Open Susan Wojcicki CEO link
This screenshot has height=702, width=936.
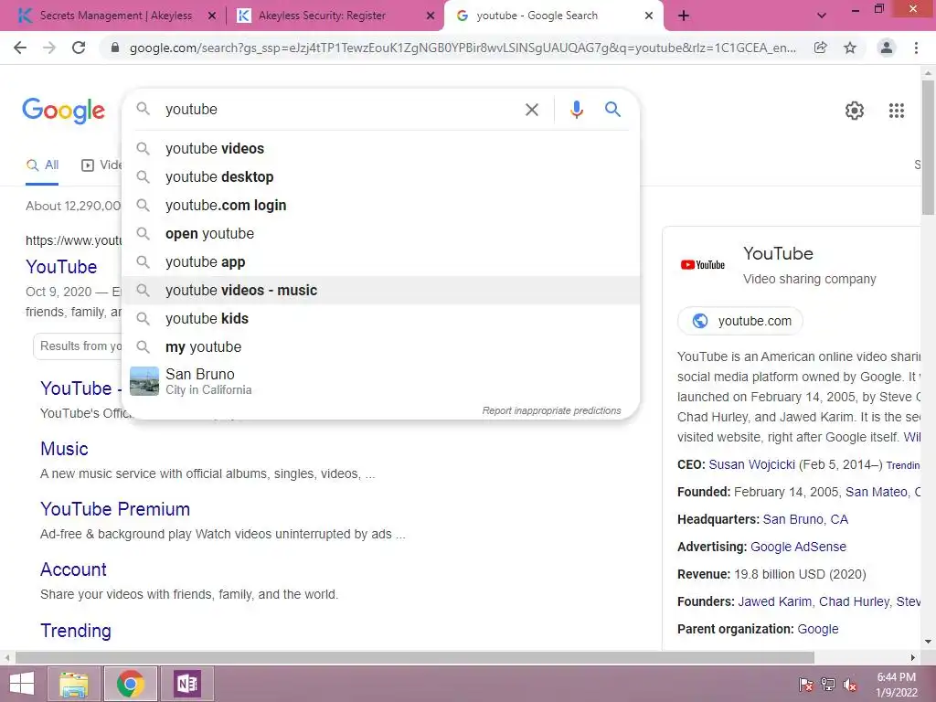point(751,465)
